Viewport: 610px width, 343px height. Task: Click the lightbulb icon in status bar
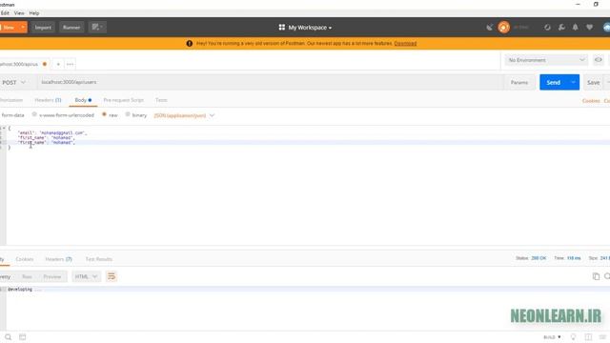[x=573, y=337]
